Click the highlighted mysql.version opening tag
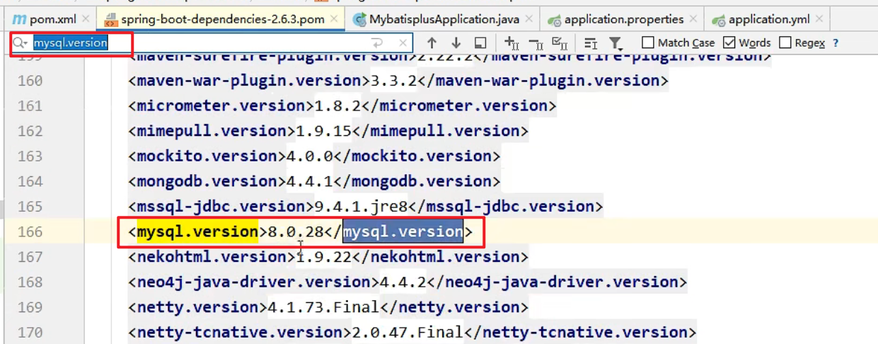The image size is (878, 344). [197, 231]
